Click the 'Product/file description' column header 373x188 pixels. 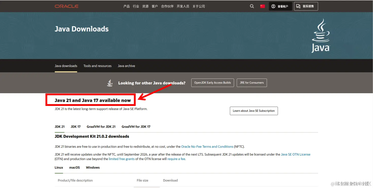(75, 180)
